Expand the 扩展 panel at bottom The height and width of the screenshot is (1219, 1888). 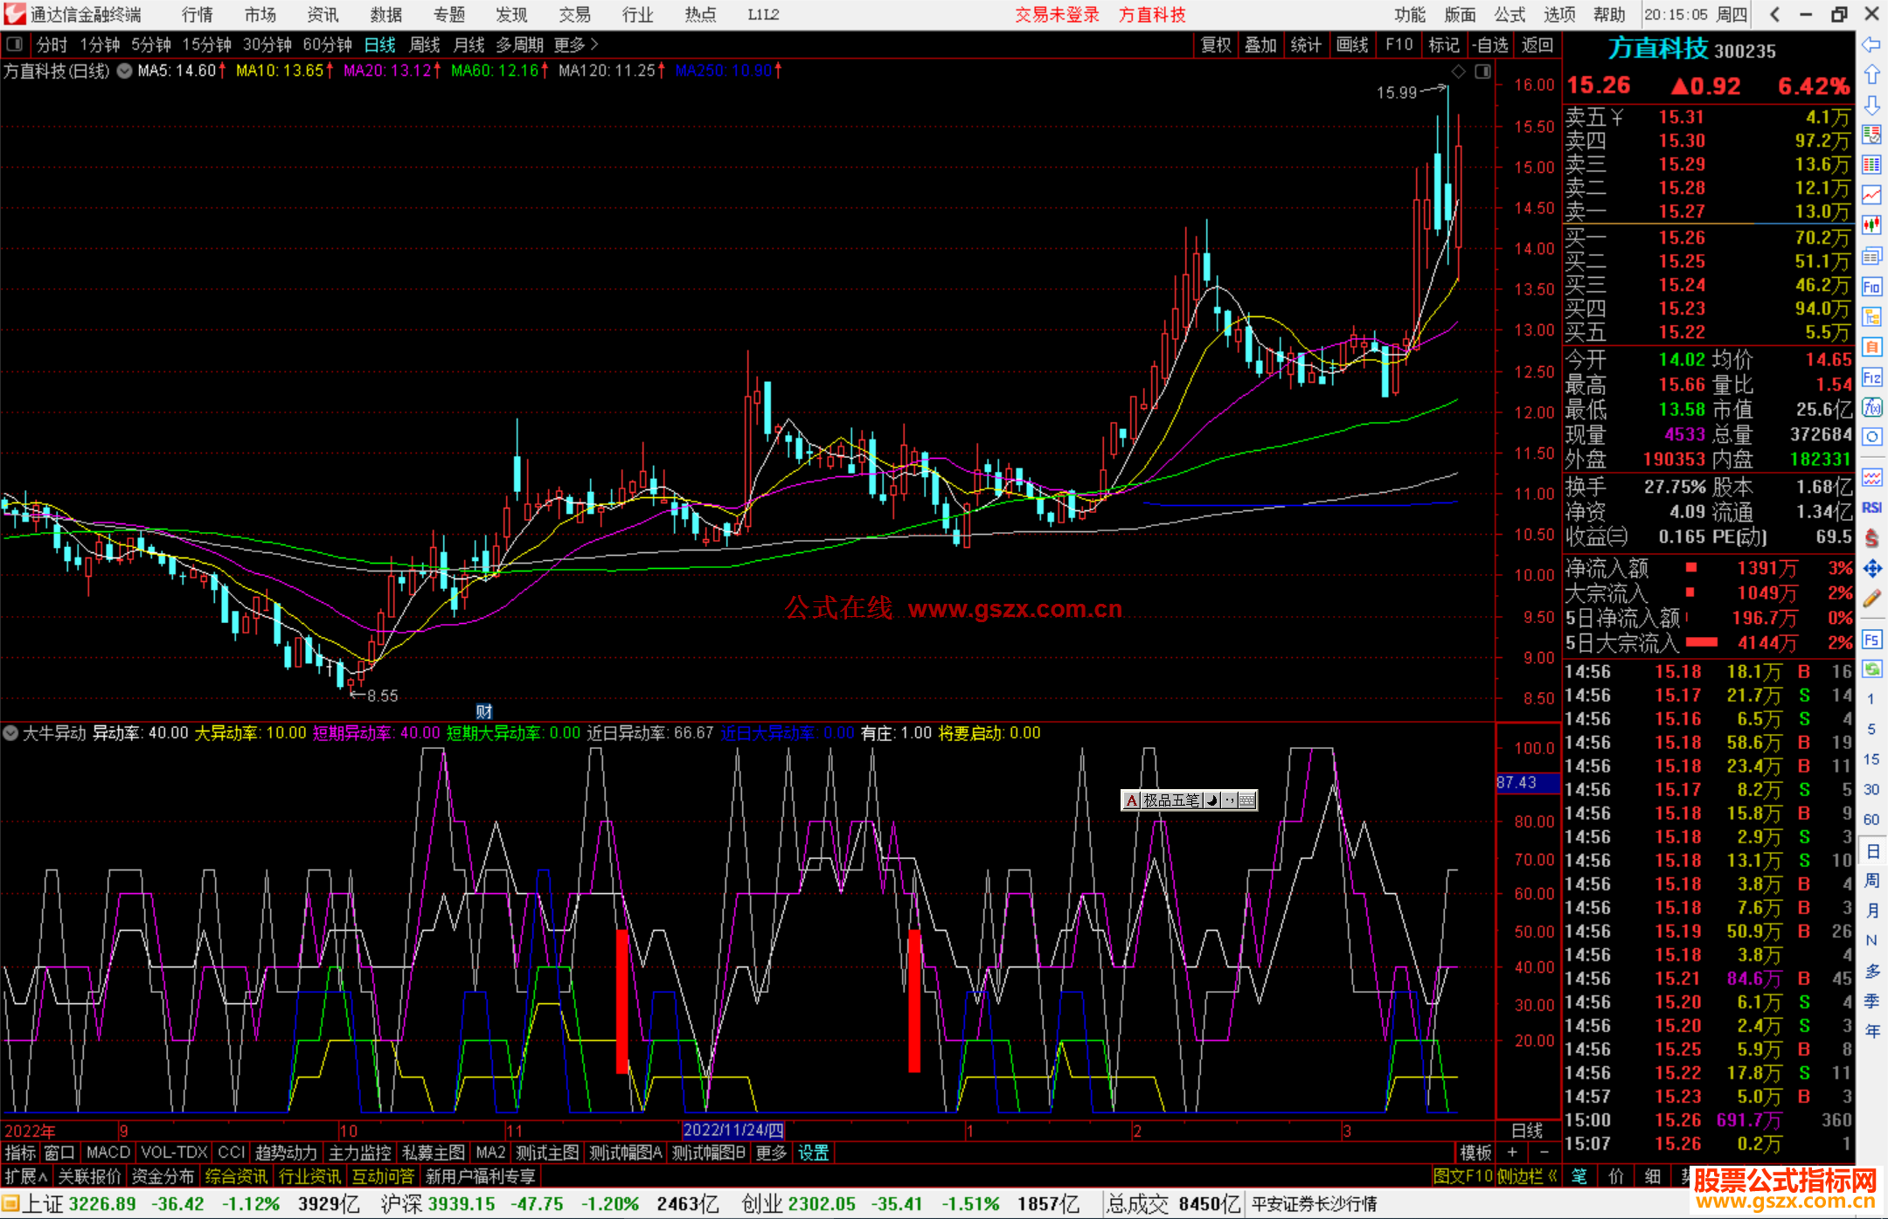pyautogui.click(x=26, y=1176)
